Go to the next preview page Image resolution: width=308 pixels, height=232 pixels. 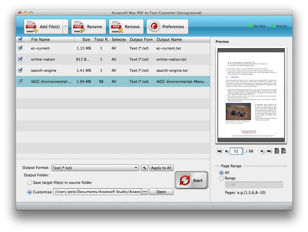pyautogui.click(x=262, y=151)
